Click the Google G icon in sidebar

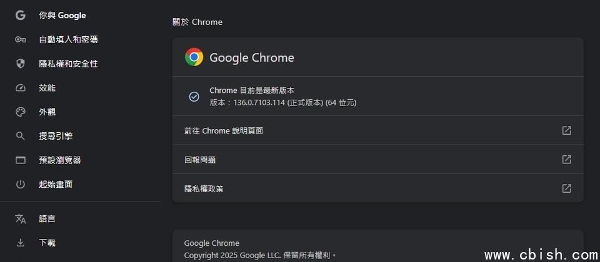(20, 15)
